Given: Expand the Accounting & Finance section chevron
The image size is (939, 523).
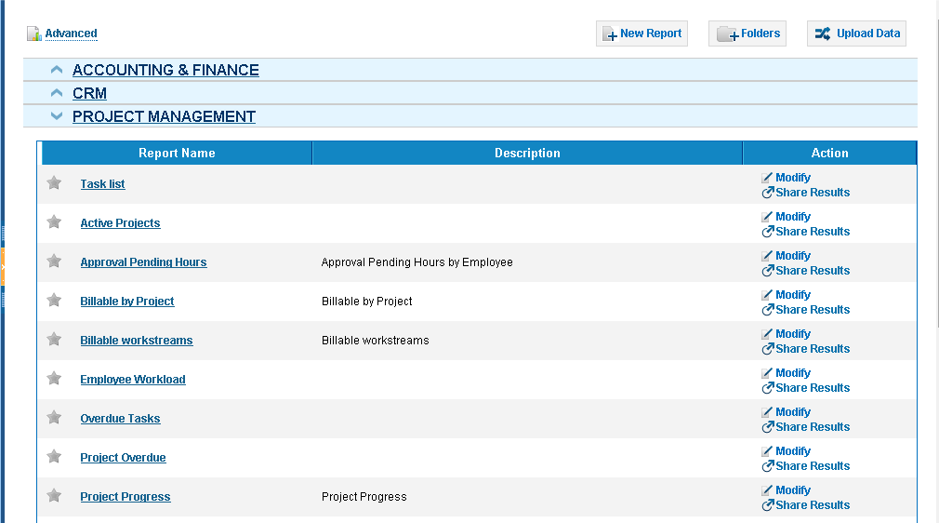Looking at the screenshot, I should point(57,70).
